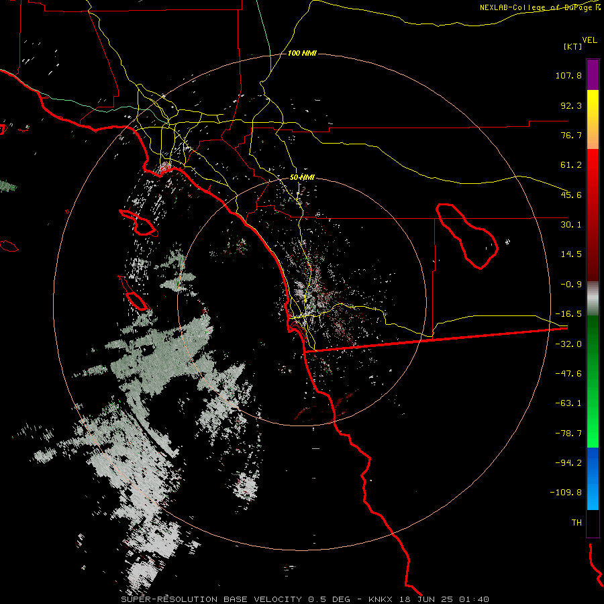The image size is (604, 604).
Task: Pick the black TH segment of scale
Action: [593, 523]
